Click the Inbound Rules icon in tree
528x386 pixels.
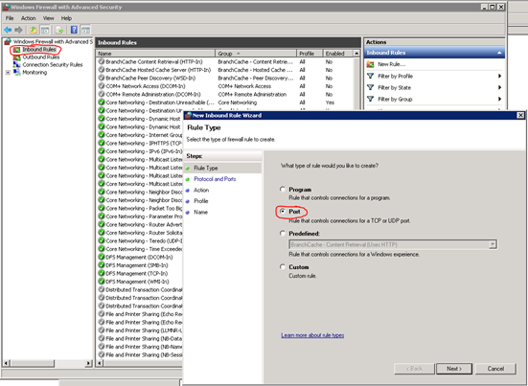[16, 50]
